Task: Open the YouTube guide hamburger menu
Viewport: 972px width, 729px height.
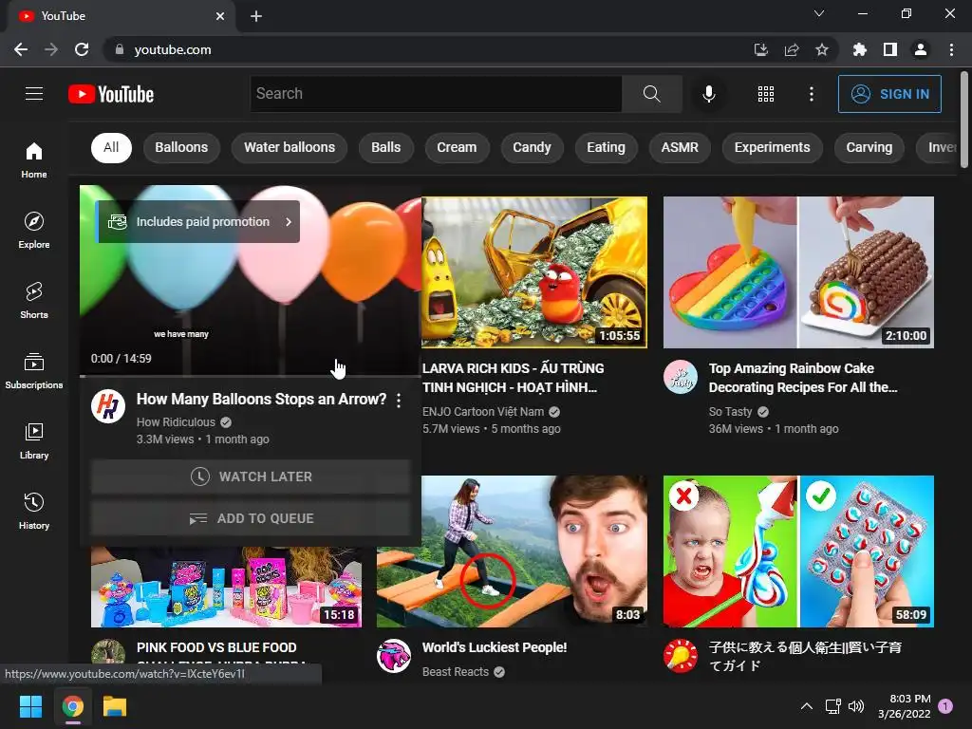Action: pyautogui.click(x=34, y=94)
